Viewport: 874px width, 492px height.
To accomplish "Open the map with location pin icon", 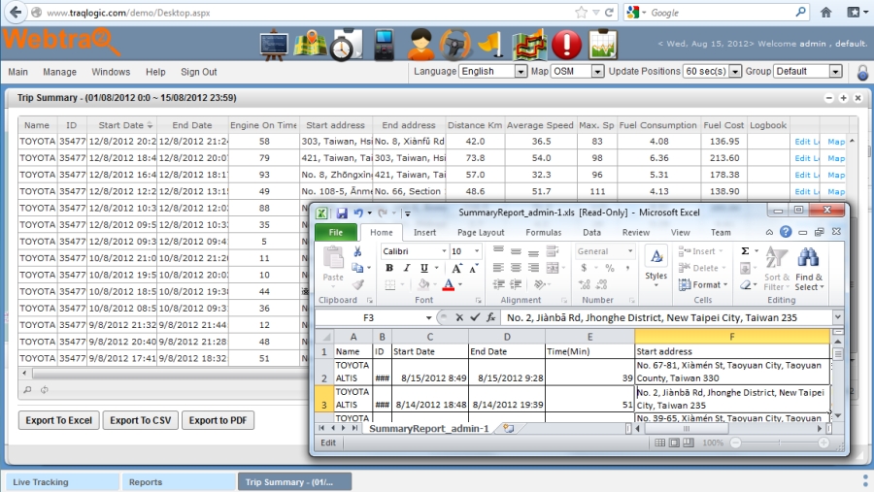I will [310, 44].
